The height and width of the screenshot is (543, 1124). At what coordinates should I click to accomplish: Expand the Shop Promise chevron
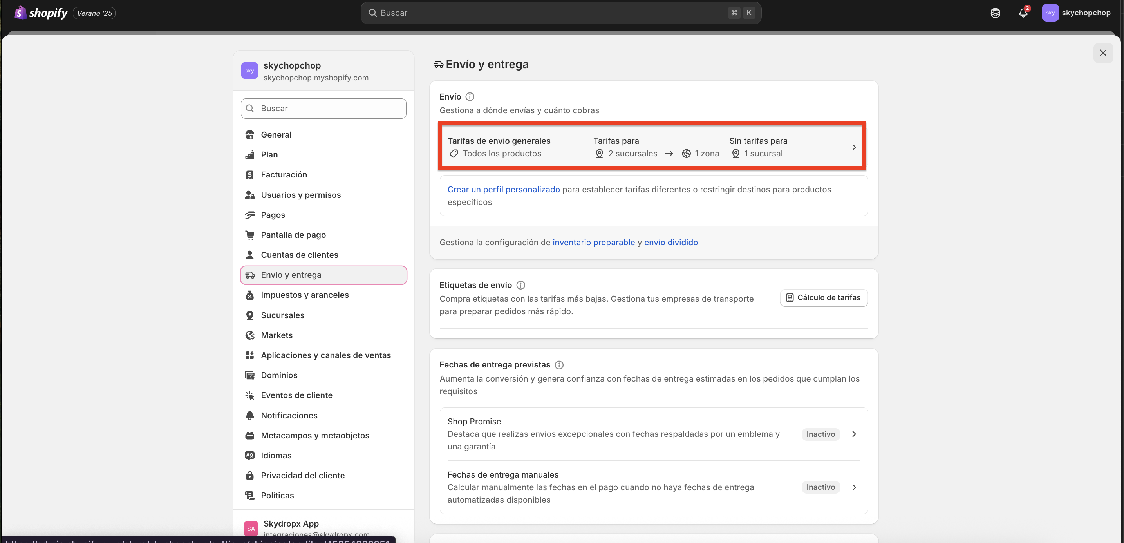pos(854,434)
